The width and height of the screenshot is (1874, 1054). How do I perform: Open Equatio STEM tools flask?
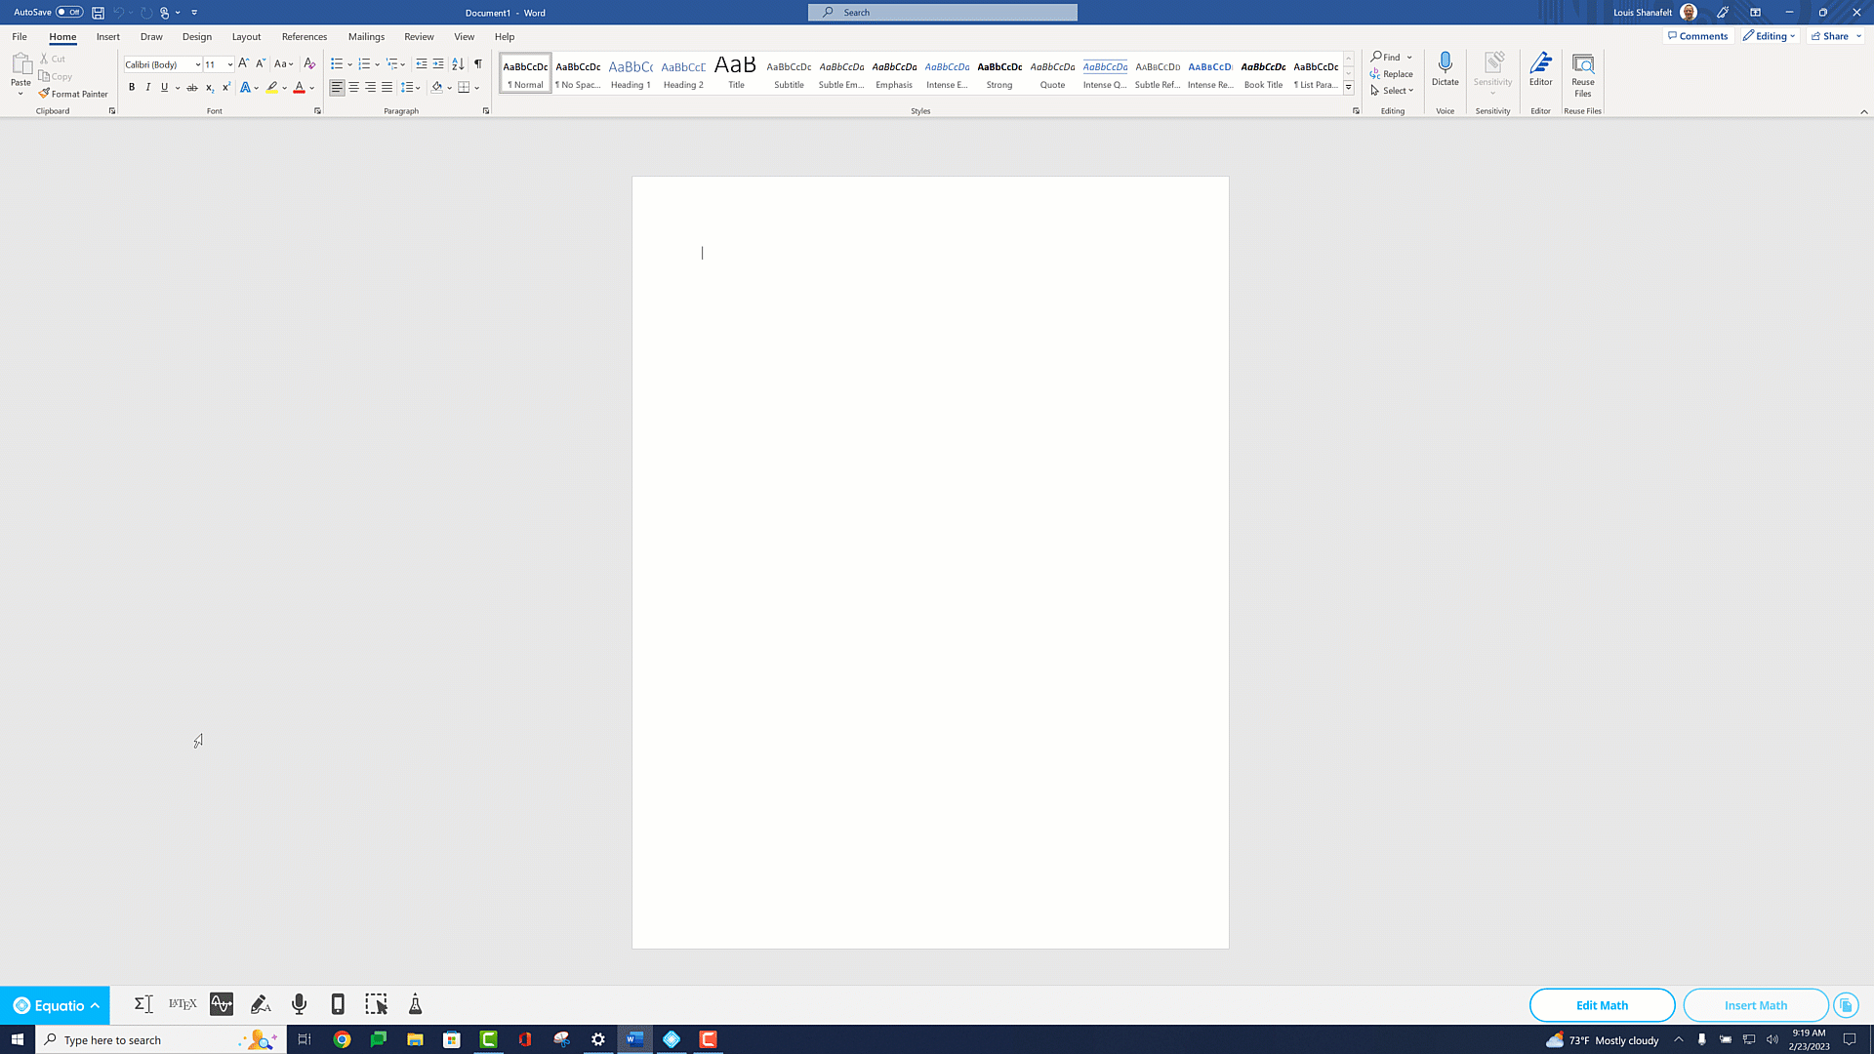tap(415, 1004)
